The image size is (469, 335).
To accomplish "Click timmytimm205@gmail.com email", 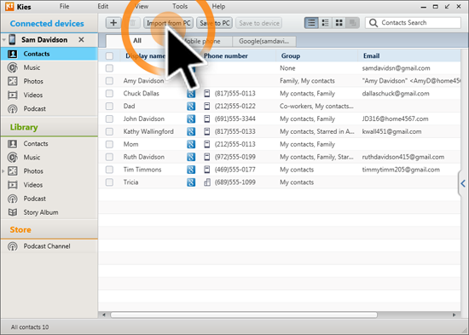I will click(401, 170).
